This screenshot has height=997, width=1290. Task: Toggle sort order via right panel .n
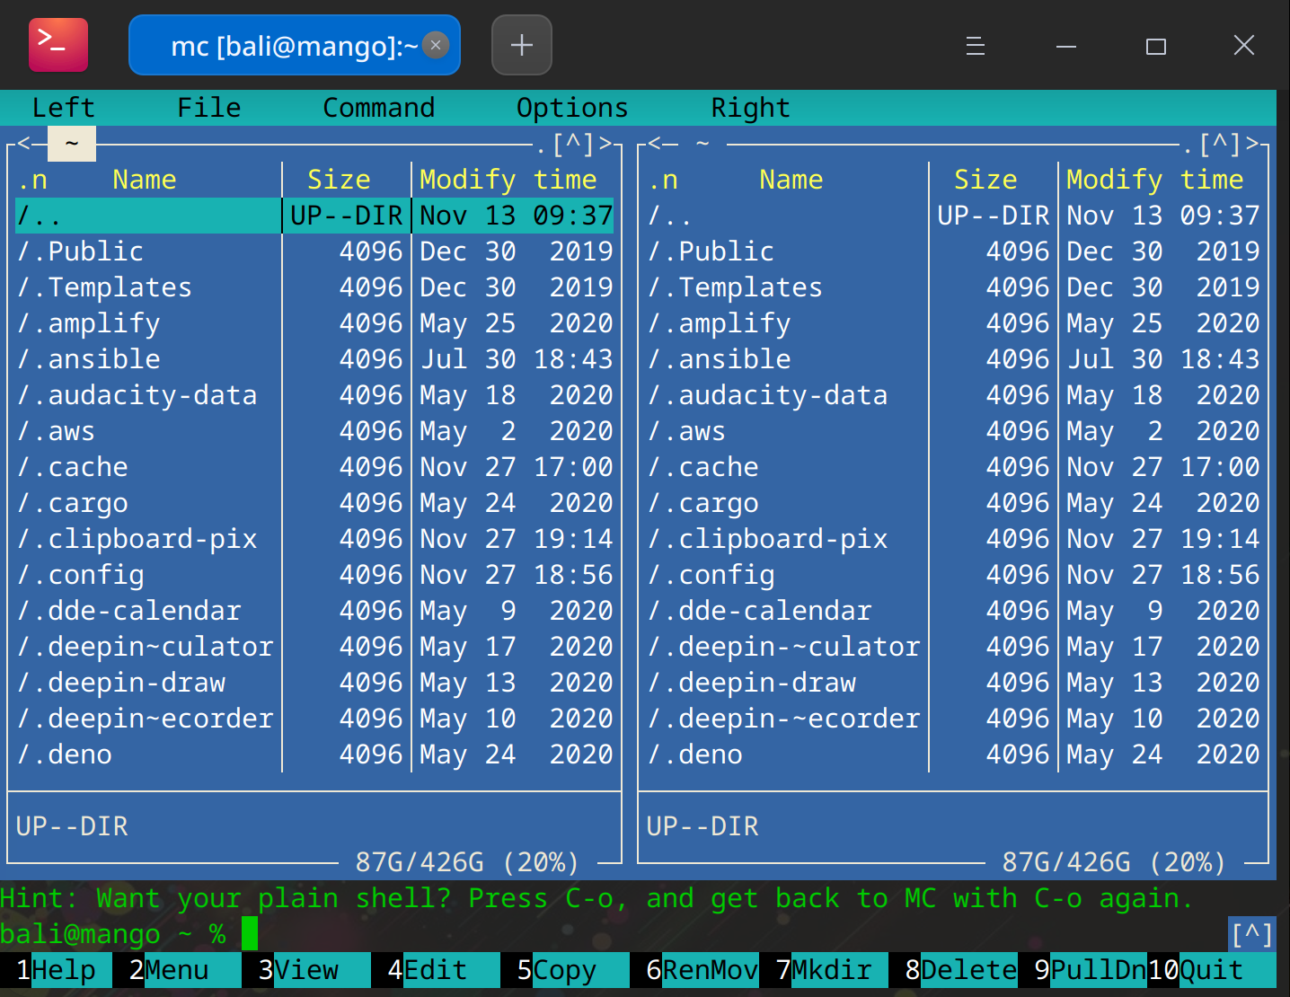[x=663, y=180]
